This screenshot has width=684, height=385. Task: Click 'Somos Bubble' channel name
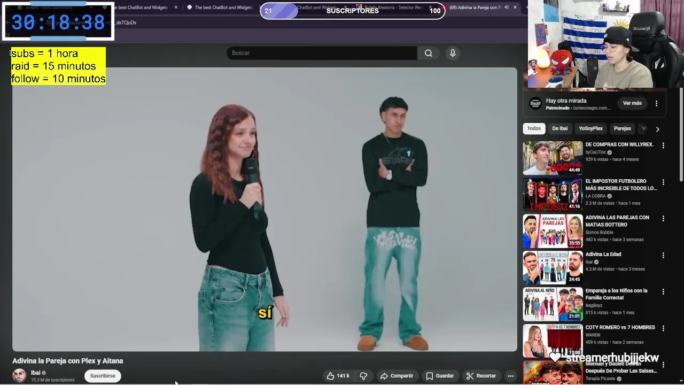pyautogui.click(x=600, y=233)
